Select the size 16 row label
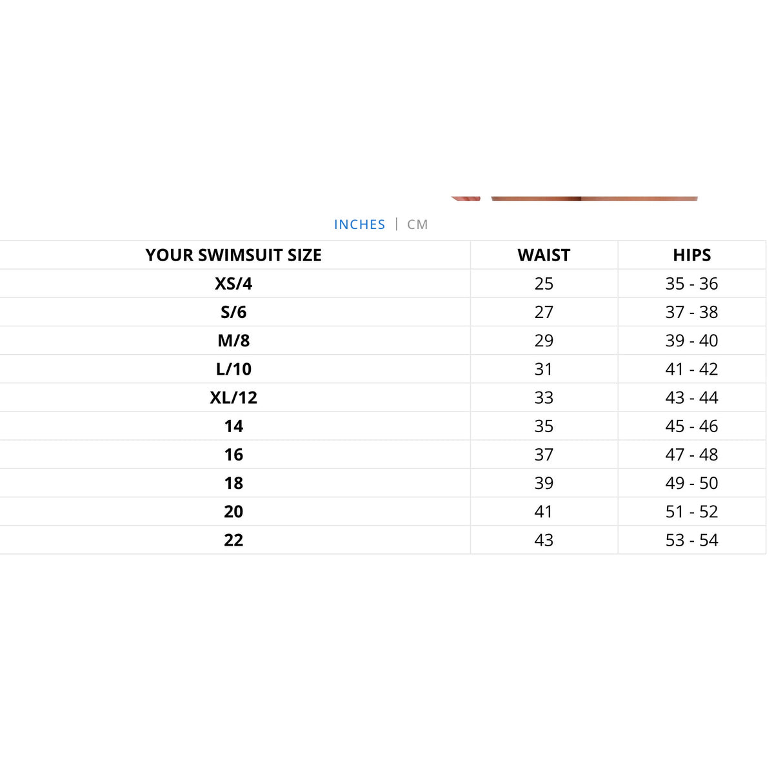Screen dimensions: 774x774 [233, 454]
